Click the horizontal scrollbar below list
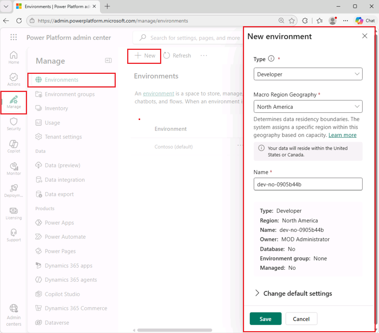Image resolution: width=379 pixels, height=333 pixels. 175,330
